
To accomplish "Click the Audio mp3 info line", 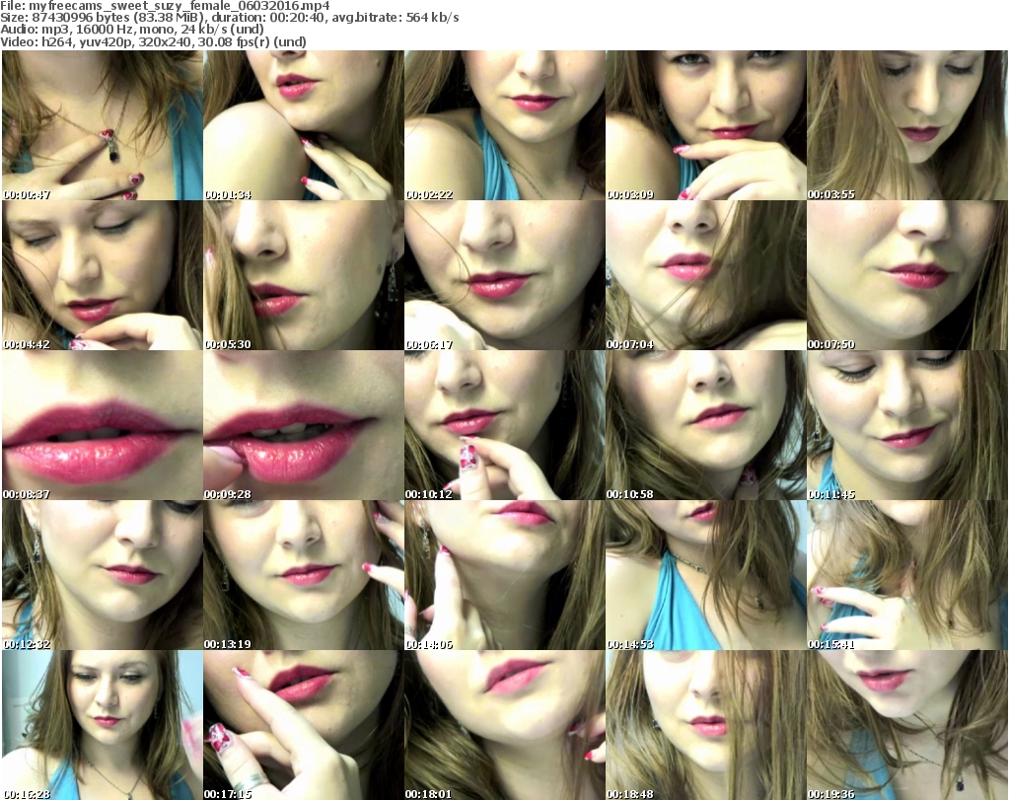I will click(132, 30).
